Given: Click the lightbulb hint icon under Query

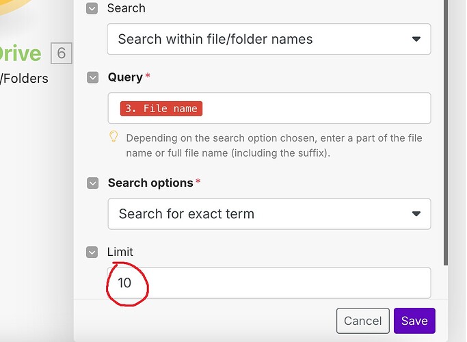Looking at the screenshot, I should click(x=114, y=137).
